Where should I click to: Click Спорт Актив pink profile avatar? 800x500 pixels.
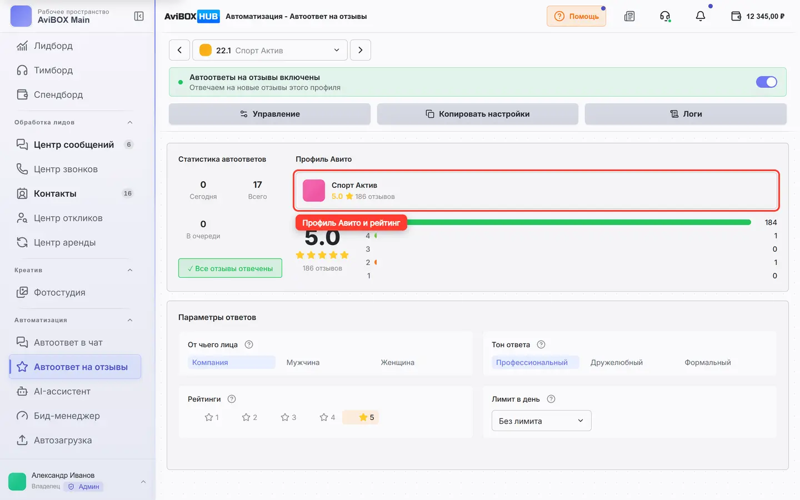[x=314, y=191]
